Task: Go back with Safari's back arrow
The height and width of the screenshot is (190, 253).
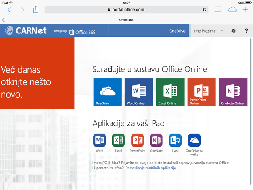Action: coord(9,10)
